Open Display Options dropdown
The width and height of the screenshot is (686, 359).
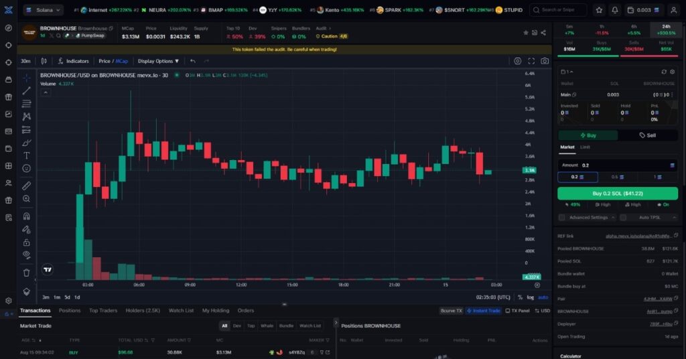(158, 61)
